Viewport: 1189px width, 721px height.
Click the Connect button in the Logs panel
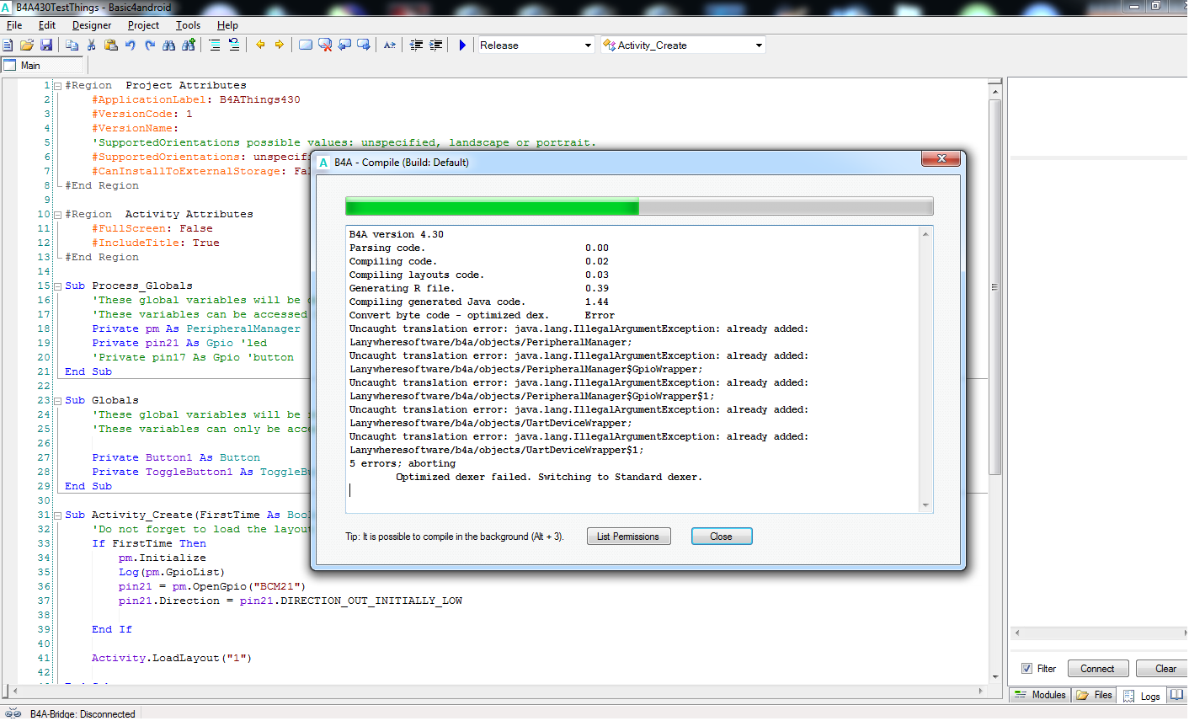point(1097,669)
